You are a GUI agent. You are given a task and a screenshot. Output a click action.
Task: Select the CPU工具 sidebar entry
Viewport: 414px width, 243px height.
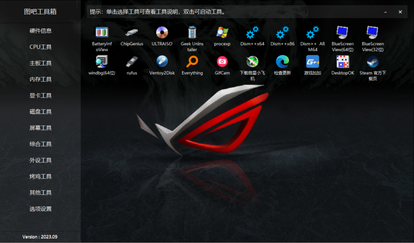coord(40,47)
